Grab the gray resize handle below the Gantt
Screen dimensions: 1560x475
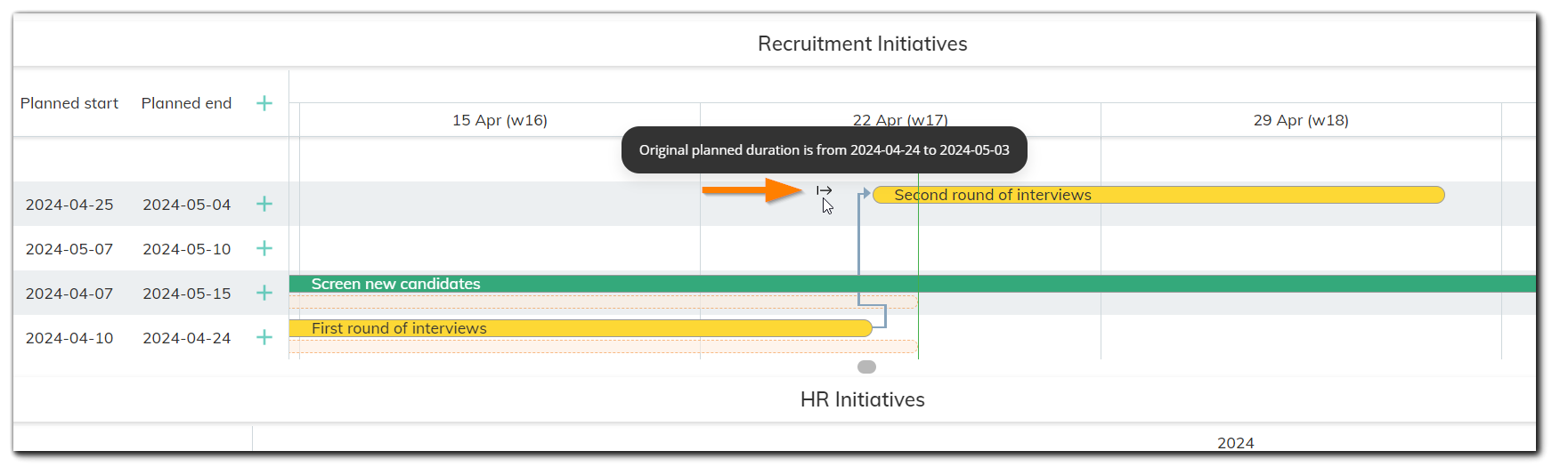(866, 366)
